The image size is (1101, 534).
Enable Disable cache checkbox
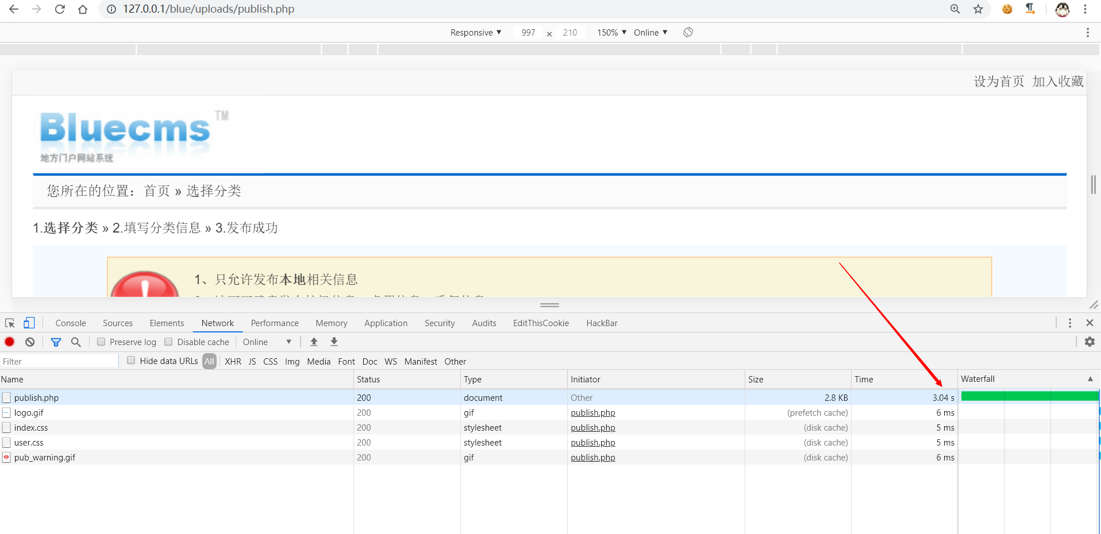(168, 342)
